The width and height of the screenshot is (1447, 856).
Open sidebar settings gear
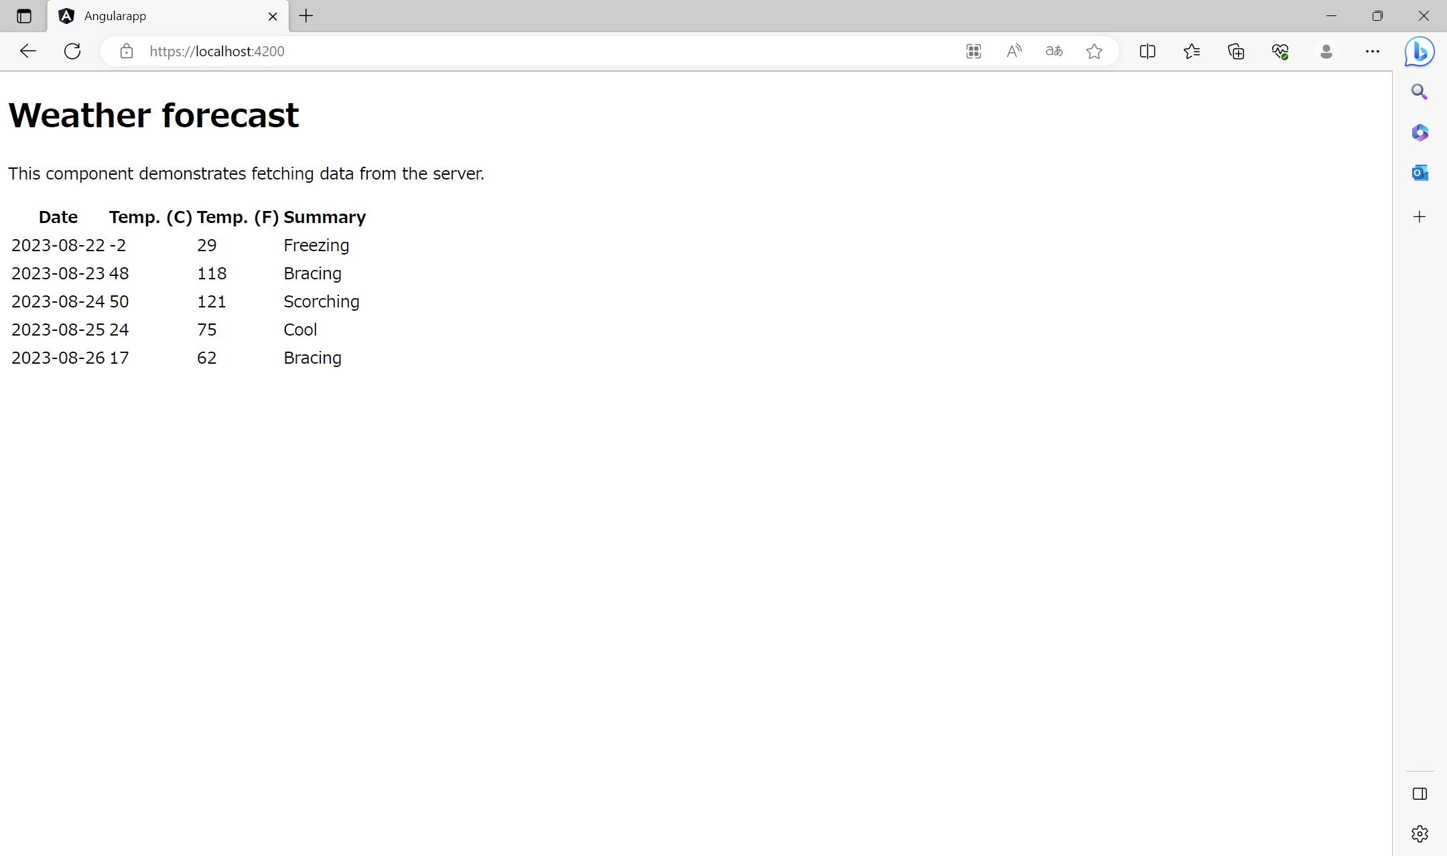pyautogui.click(x=1420, y=834)
